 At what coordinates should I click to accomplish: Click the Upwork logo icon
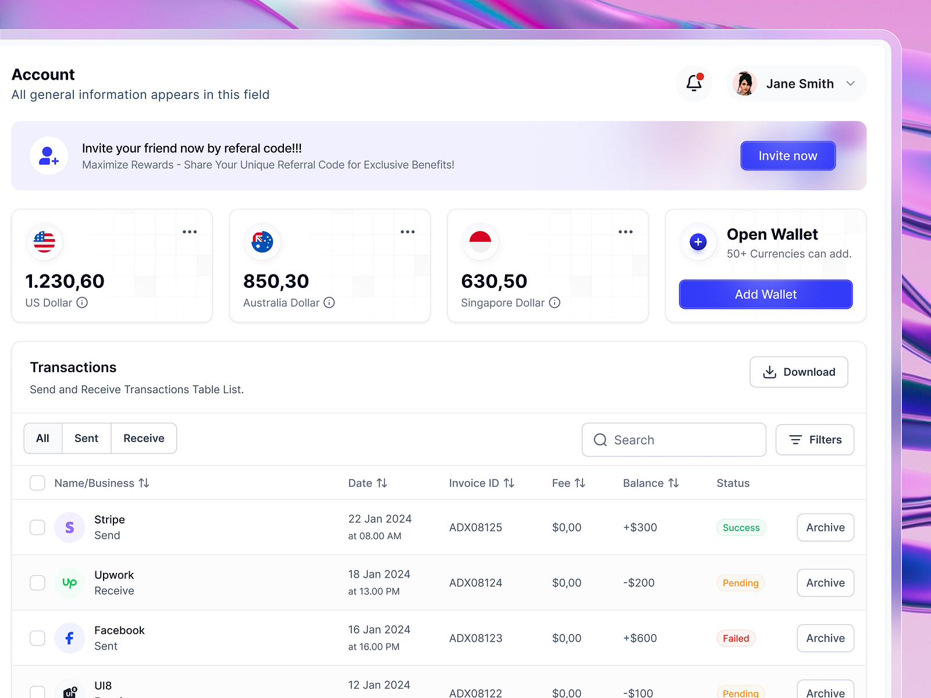[x=70, y=582]
